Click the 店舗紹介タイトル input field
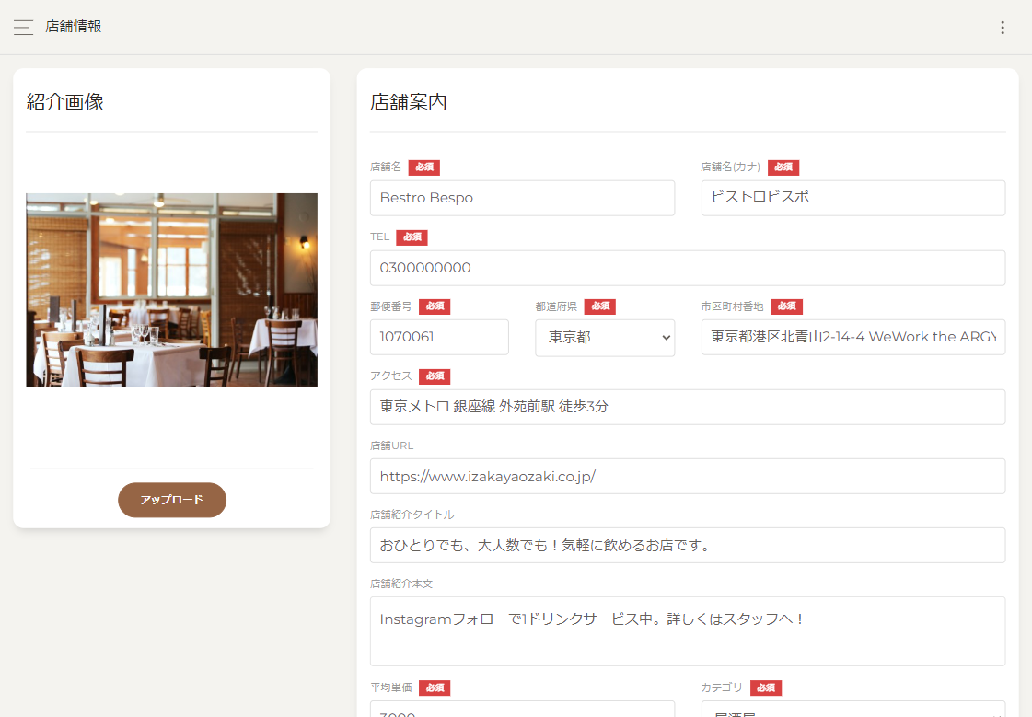1032x717 pixels. coord(687,545)
